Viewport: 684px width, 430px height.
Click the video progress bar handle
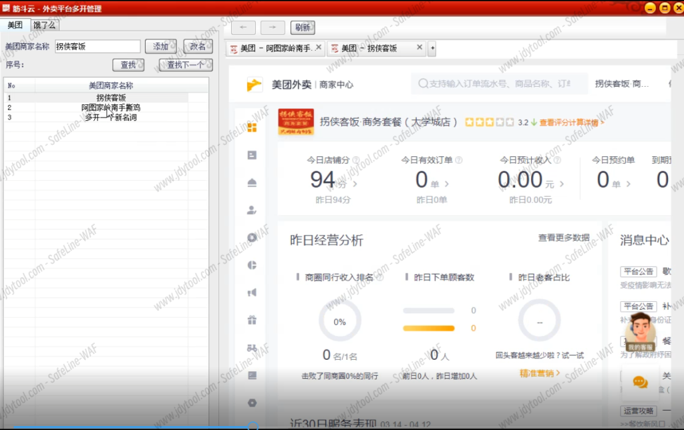pos(253,427)
